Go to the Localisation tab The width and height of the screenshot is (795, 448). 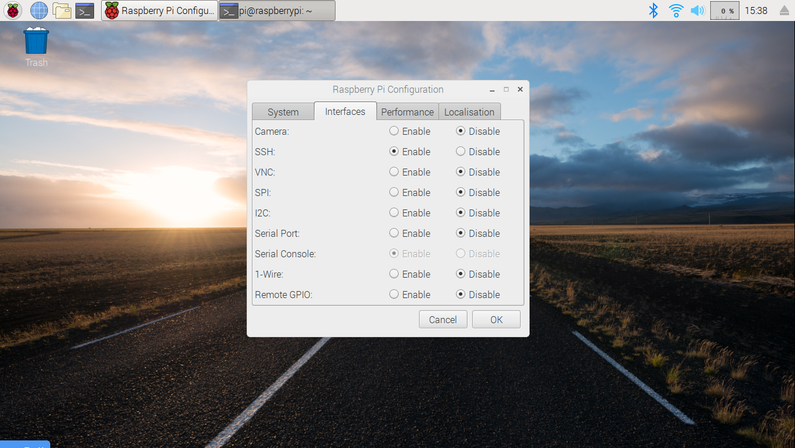pyautogui.click(x=469, y=112)
